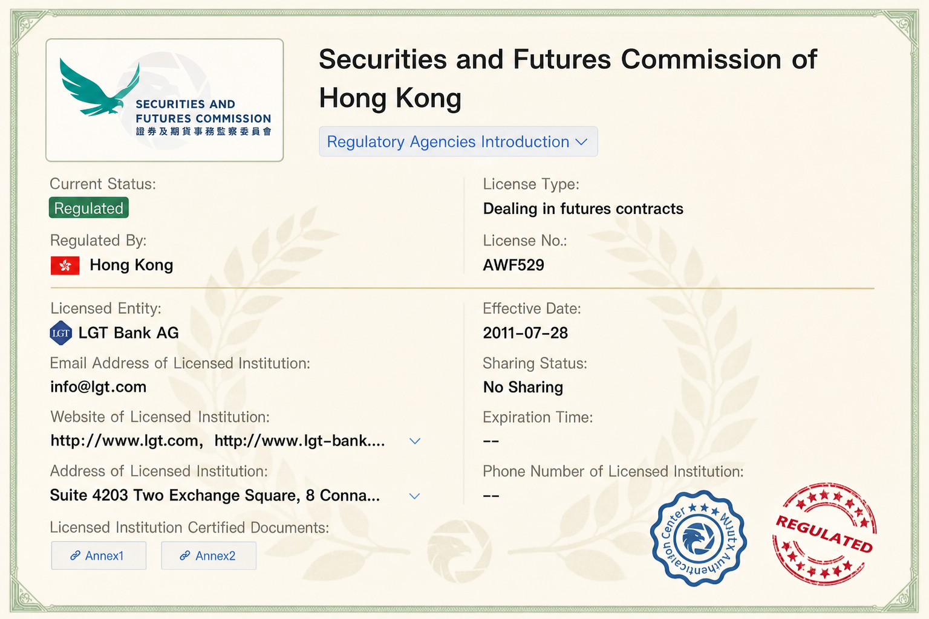Viewport: 929px width, 619px height.
Task: Click the watermark eagle emblem at bottom center
Action: tap(459, 549)
